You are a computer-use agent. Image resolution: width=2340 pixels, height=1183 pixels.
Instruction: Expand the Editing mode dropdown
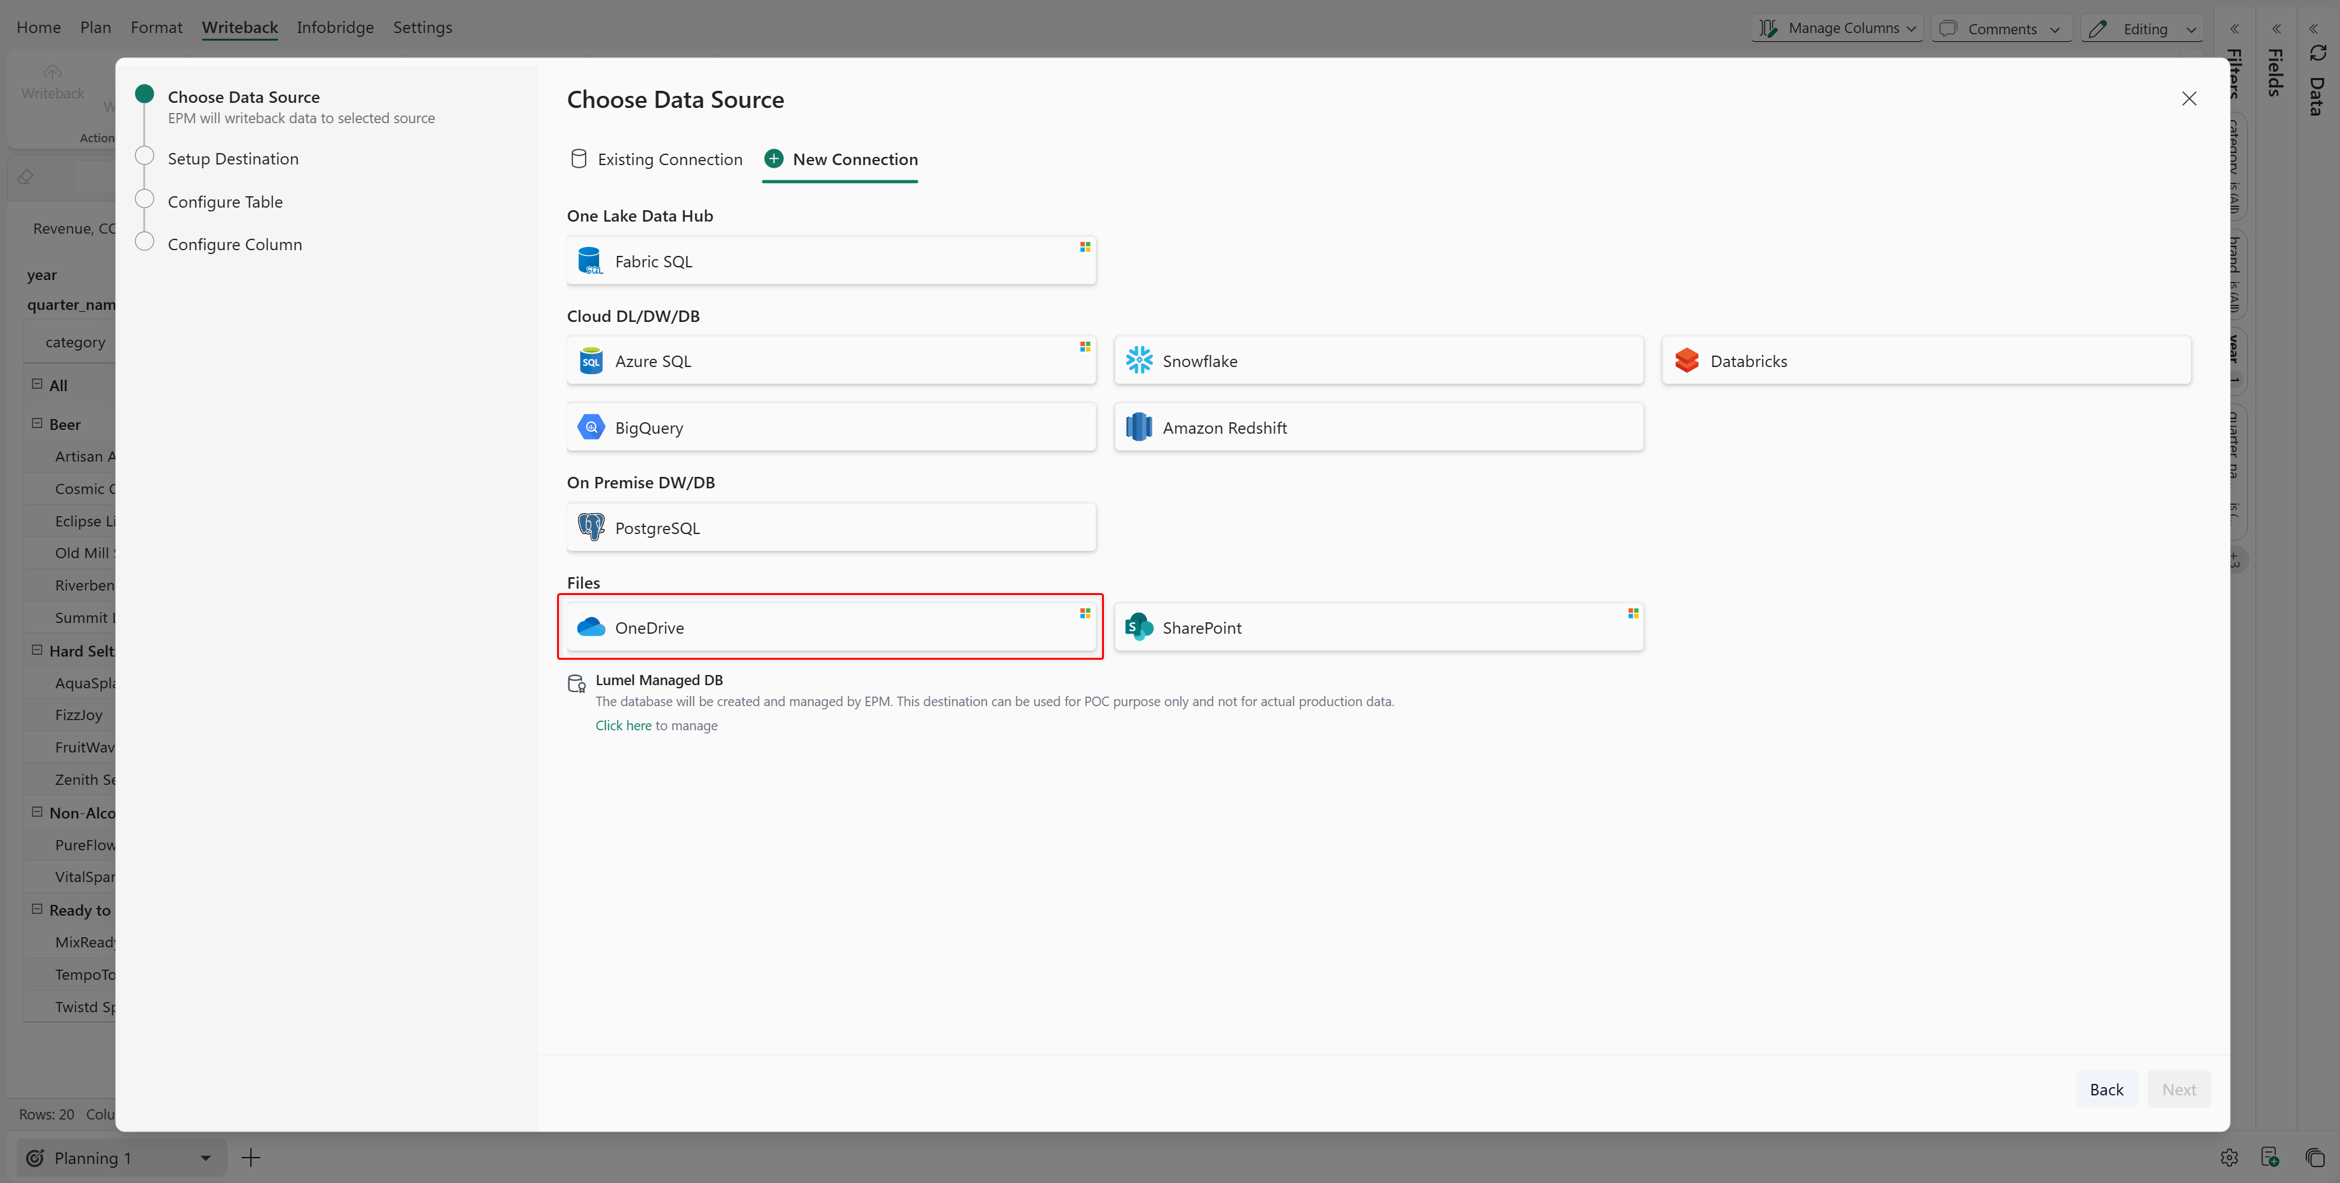click(x=2143, y=28)
